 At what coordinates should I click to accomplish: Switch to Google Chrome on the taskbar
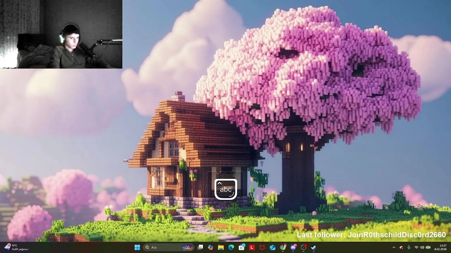coord(283,247)
